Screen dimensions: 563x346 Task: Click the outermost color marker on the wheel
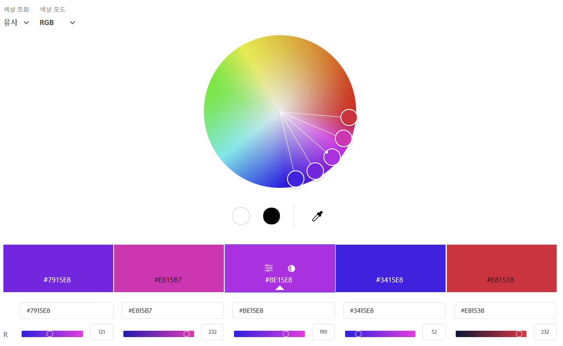348,117
